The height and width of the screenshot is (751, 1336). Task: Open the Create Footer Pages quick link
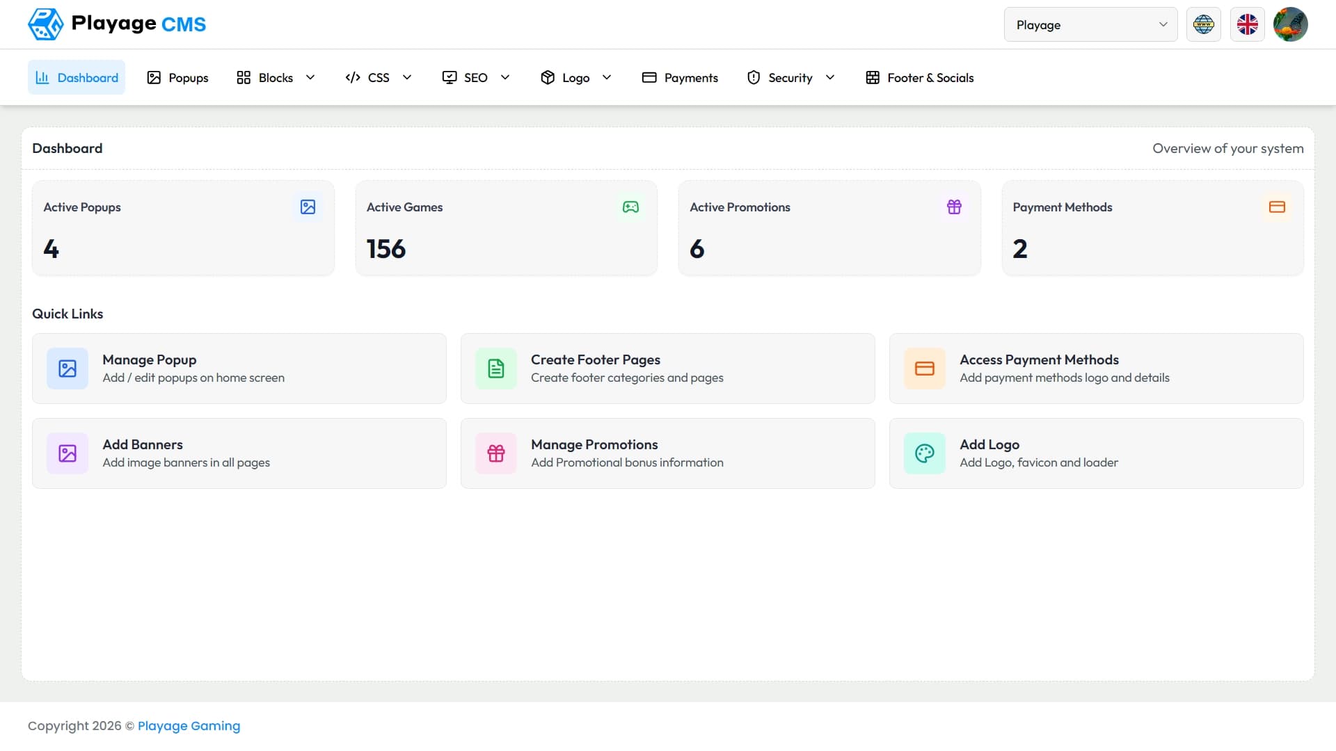(668, 369)
